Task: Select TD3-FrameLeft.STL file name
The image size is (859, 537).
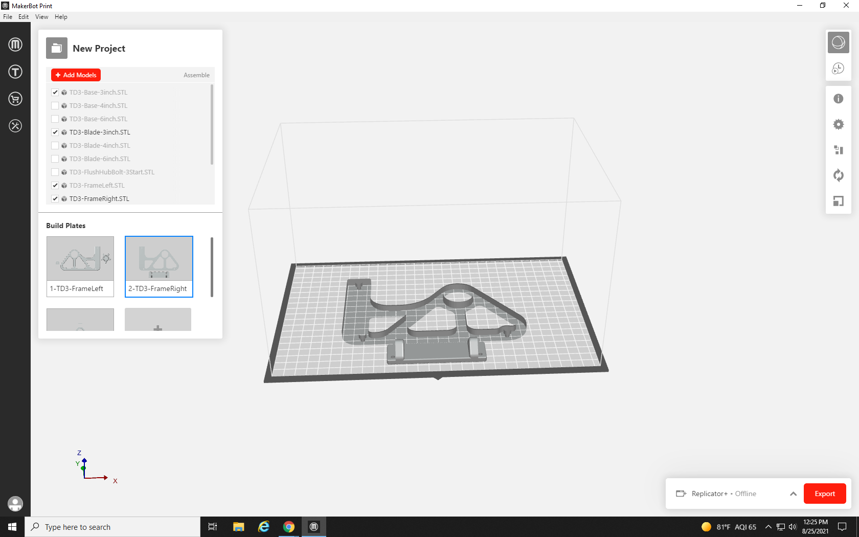Action: click(x=97, y=186)
